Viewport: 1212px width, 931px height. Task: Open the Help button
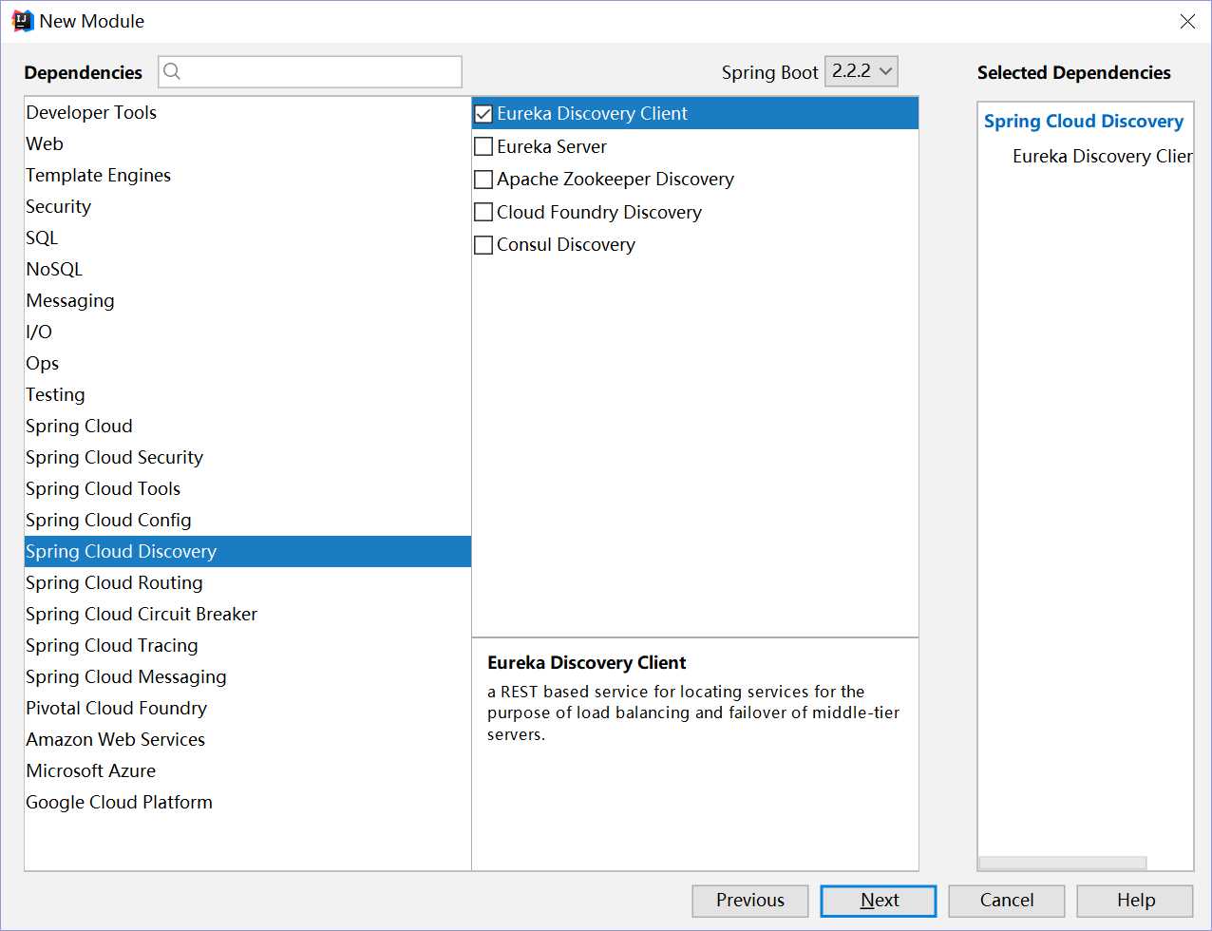click(1135, 901)
